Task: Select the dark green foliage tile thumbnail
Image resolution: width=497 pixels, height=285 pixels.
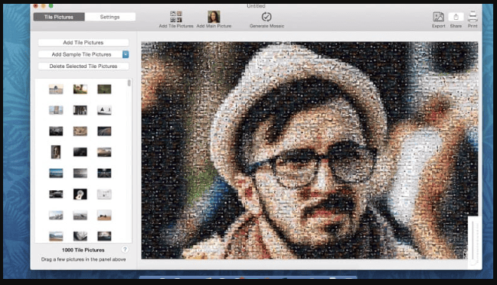Action: [x=104, y=89]
